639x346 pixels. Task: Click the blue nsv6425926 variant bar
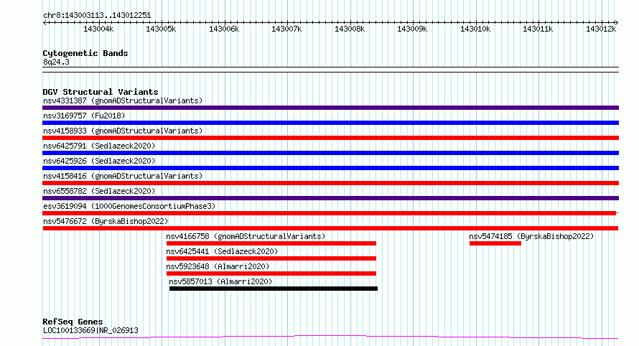[330, 168]
